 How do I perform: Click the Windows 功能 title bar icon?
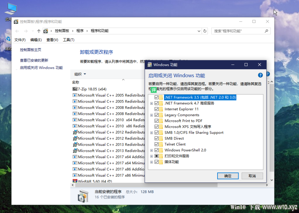coord(150,65)
